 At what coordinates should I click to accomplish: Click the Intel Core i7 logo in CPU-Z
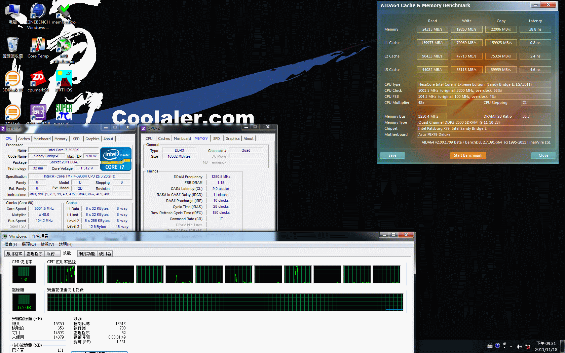(116, 159)
